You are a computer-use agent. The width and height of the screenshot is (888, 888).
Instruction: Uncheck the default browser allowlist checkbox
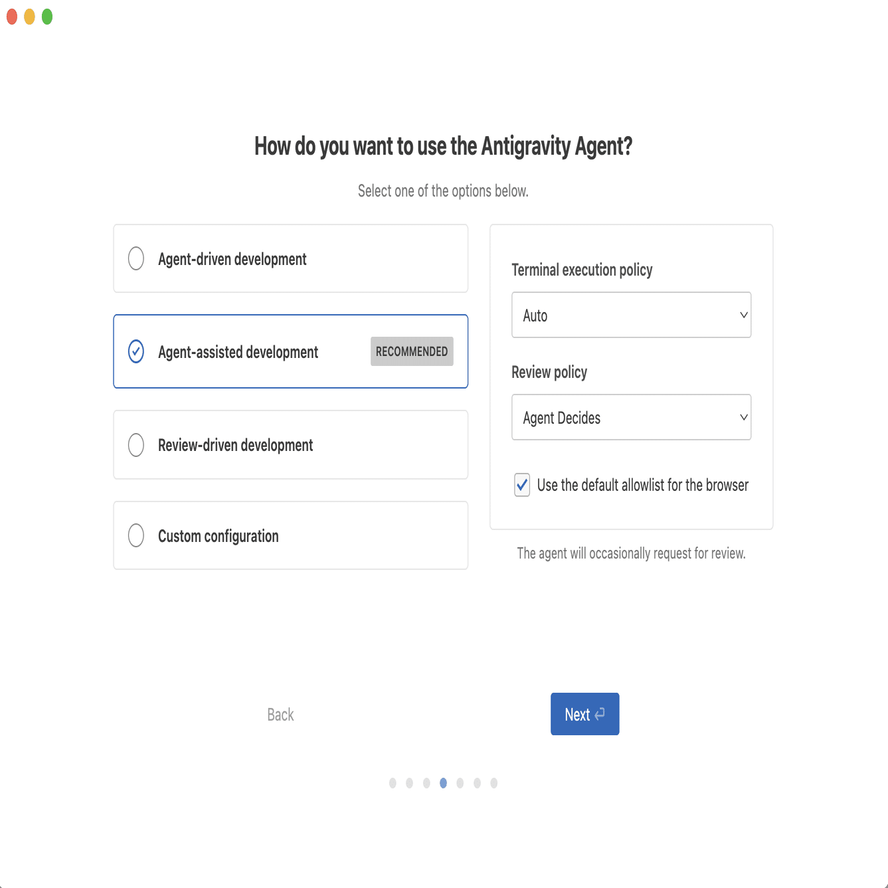click(x=522, y=485)
